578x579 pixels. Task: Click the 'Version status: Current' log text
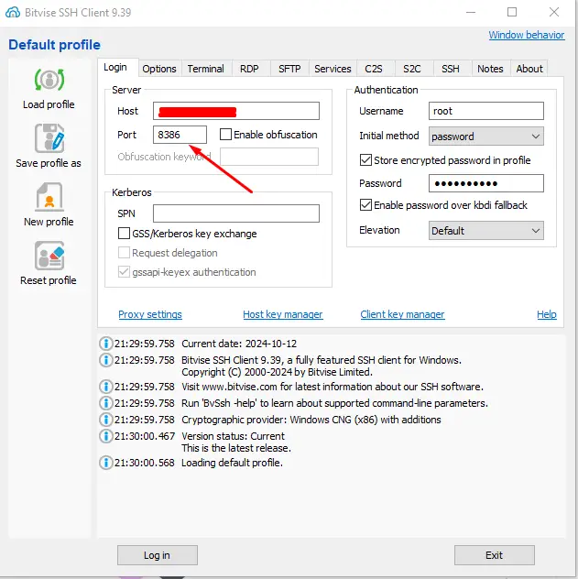(x=233, y=436)
